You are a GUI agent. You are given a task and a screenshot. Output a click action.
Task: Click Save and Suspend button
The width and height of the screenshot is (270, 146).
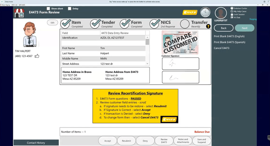click(201, 141)
